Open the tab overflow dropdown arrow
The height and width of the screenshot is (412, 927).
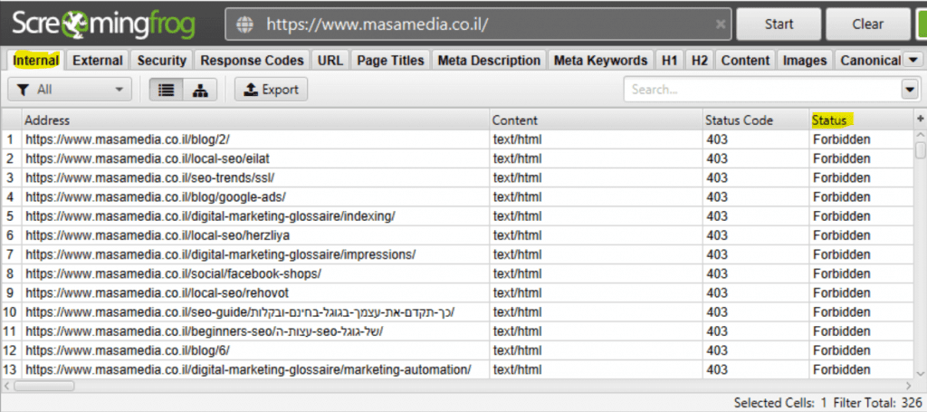click(913, 60)
